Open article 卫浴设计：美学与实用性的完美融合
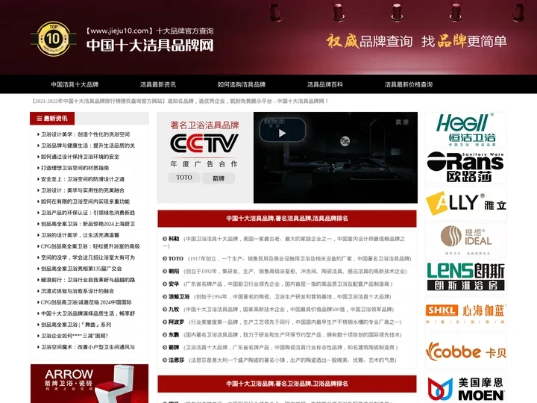The height and width of the screenshot is (403, 537). pos(83,190)
